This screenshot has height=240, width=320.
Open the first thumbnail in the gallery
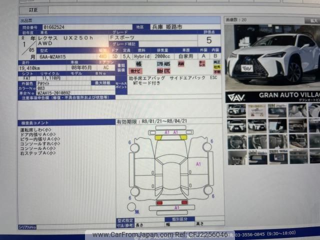(236, 110)
